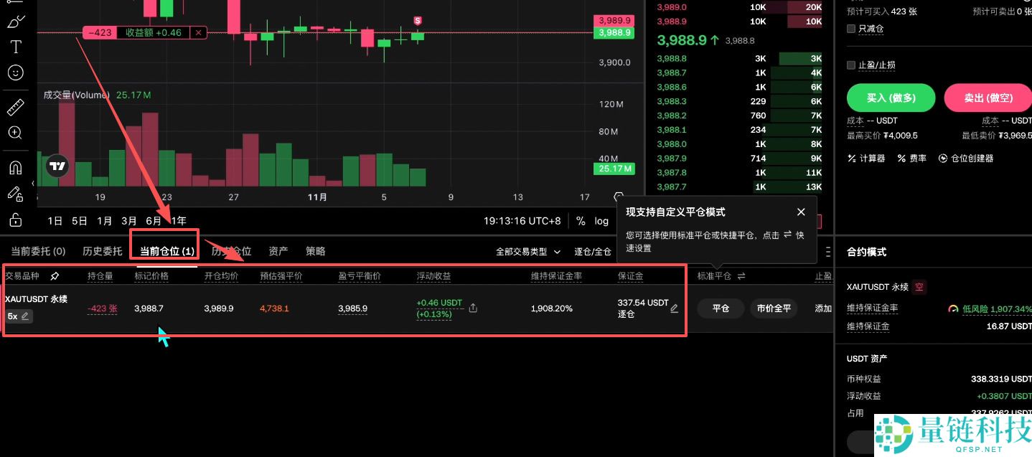
Task: Click the 市价全平 button
Action: [x=773, y=308]
